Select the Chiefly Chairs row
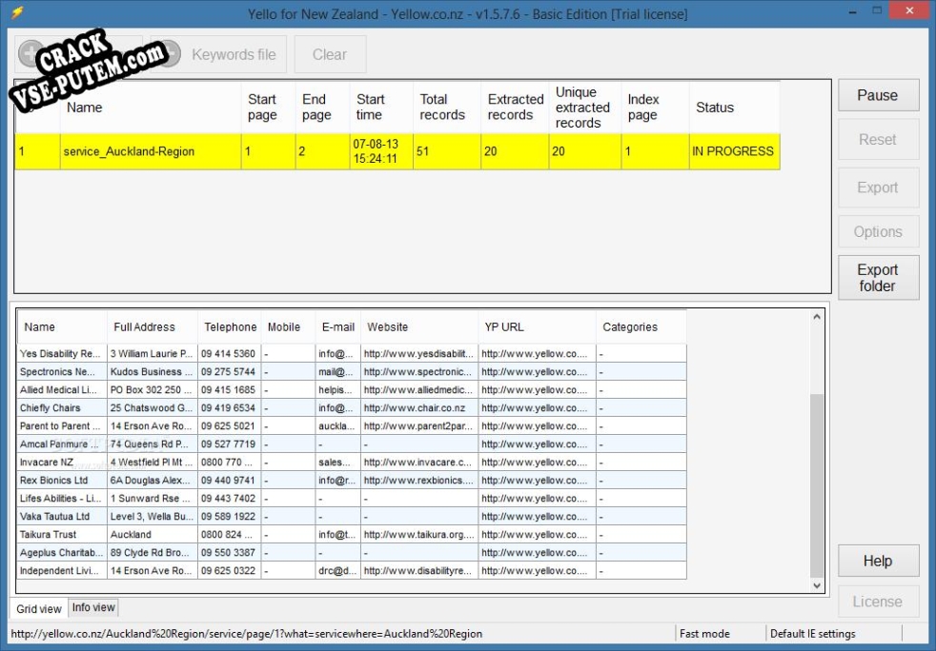Viewport: 936px width, 651px height. [352, 408]
